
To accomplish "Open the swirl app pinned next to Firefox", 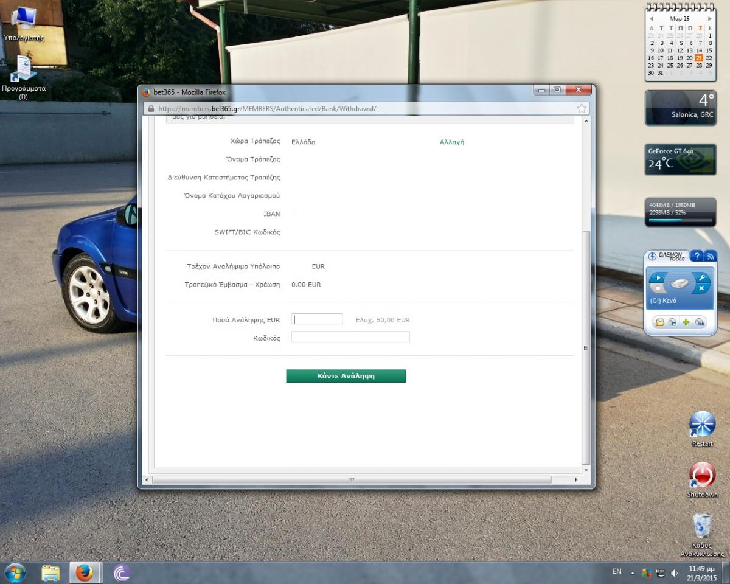I will (x=121, y=572).
